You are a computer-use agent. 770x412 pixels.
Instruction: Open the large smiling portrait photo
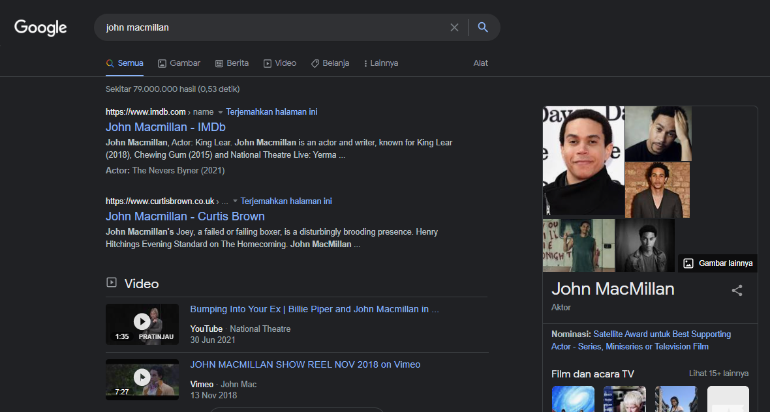(583, 162)
